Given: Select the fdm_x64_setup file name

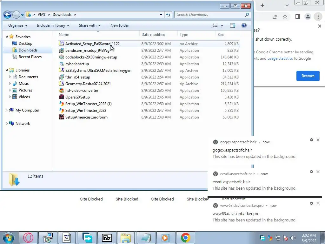Looking at the screenshot, I should tap(78, 77).
